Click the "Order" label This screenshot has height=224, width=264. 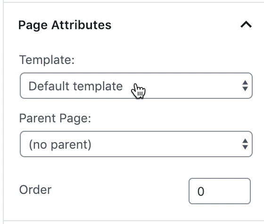[35, 190]
